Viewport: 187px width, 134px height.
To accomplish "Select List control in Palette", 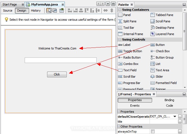I will [x=155, y=64].
